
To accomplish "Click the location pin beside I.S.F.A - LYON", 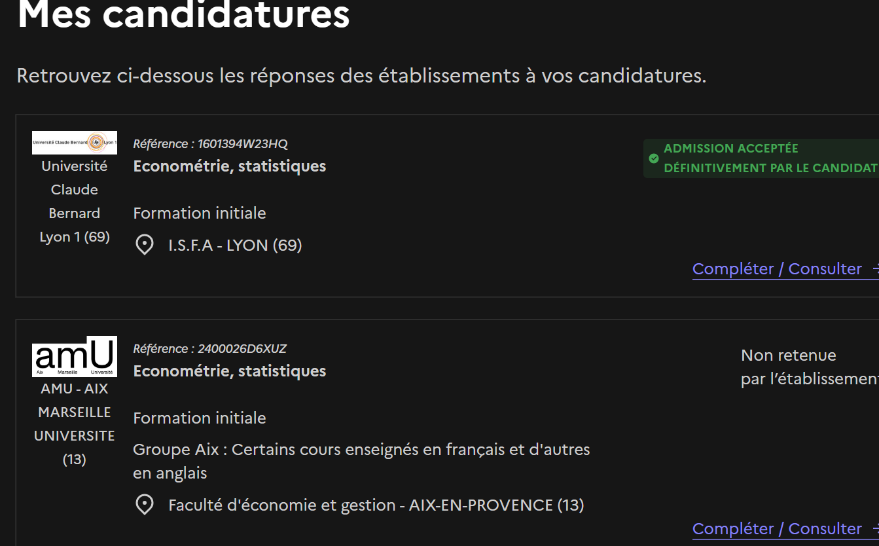I will pos(144,245).
